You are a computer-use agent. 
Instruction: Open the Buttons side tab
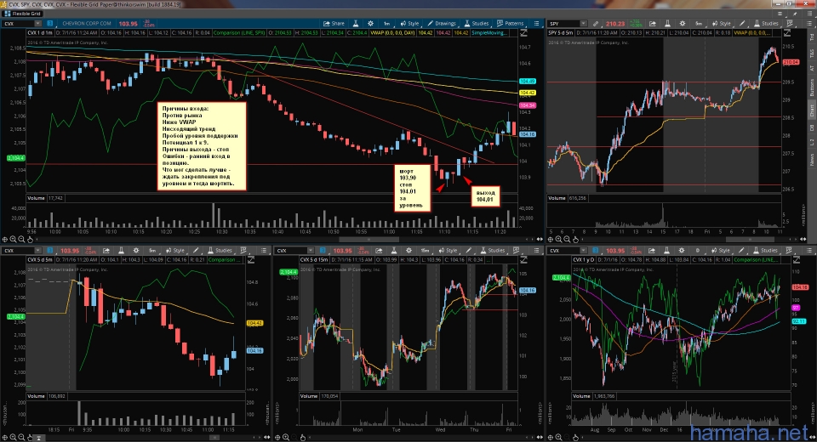coord(811,88)
